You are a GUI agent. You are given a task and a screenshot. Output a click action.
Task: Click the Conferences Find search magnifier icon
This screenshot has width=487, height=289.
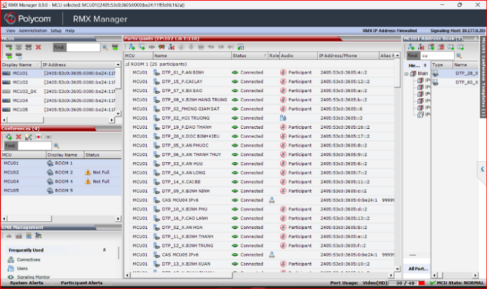57,146
